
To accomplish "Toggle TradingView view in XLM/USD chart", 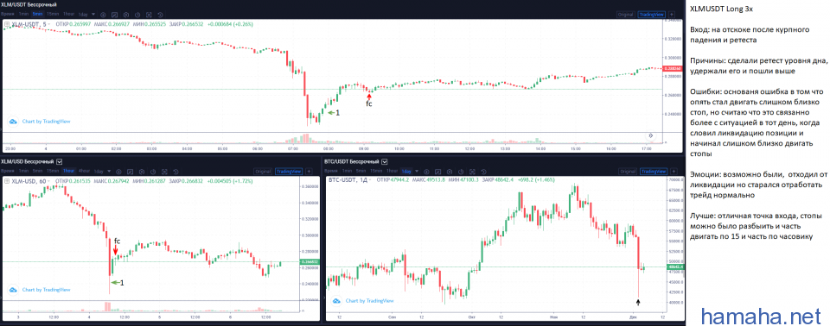I will click(289, 171).
